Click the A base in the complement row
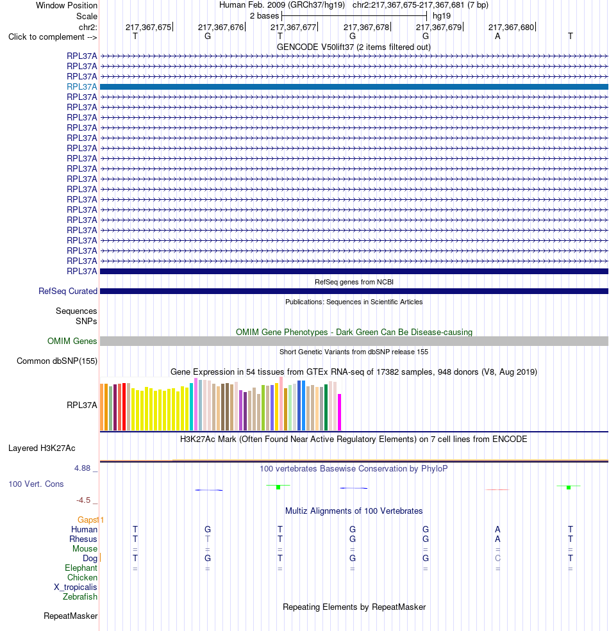The height and width of the screenshot is (631, 609). 498,37
